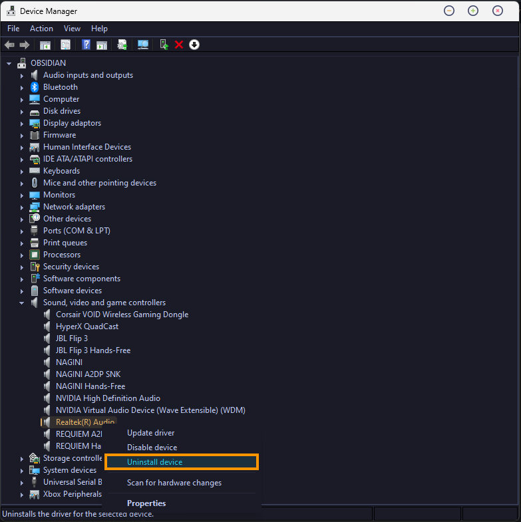Select Realtek(R) Audio device
Image resolution: width=521 pixels, height=522 pixels.
85,422
